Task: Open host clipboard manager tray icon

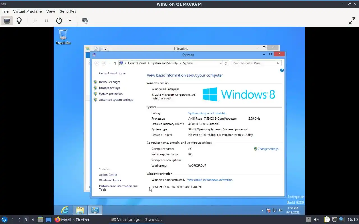Action: [x=327, y=220]
